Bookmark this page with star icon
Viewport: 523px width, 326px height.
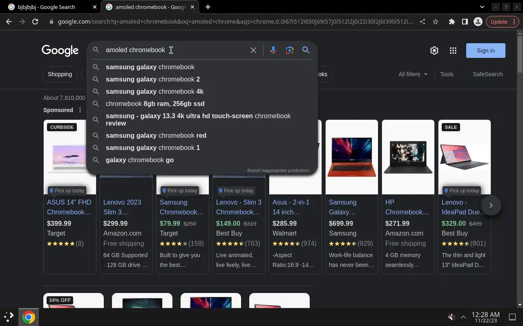coord(436,22)
